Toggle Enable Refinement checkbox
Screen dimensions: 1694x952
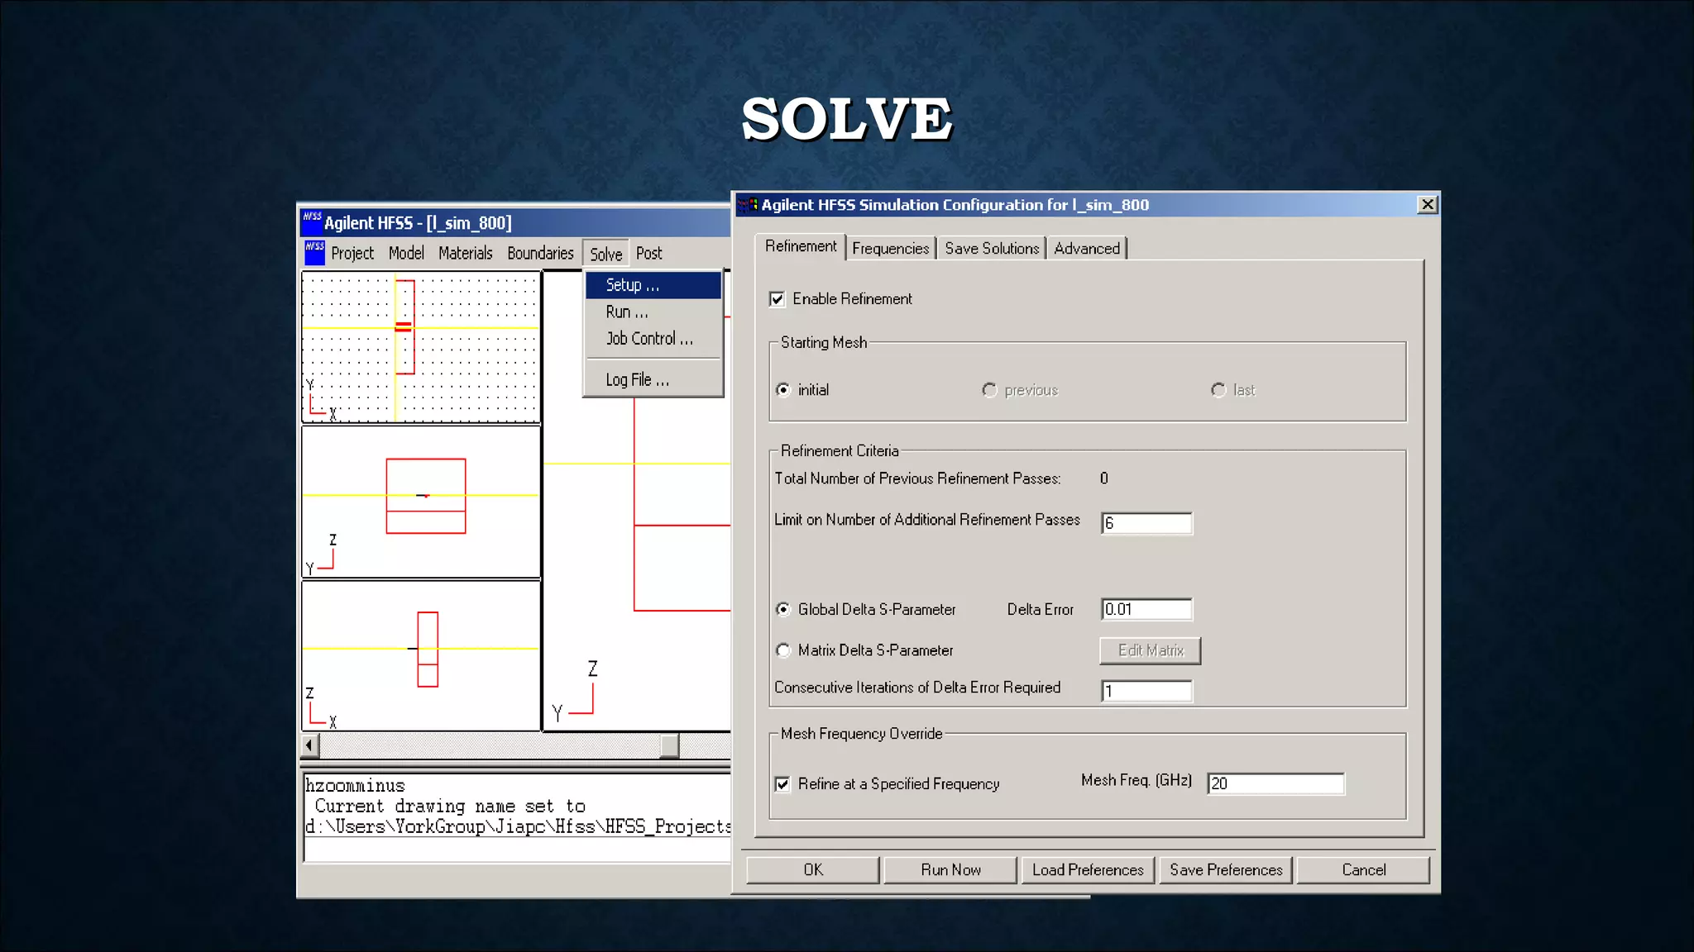(777, 299)
